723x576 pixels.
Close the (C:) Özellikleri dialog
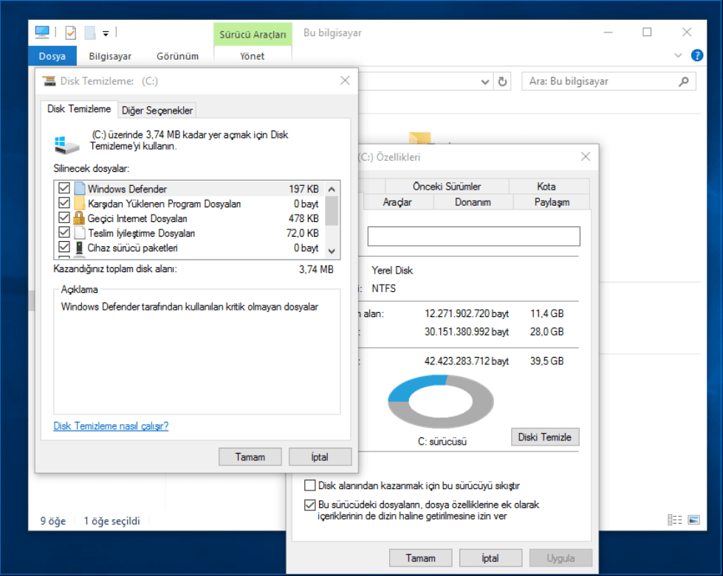coord(586,156)
